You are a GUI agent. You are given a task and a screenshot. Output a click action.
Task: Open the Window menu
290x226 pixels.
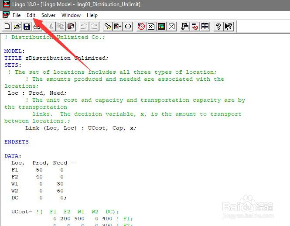tap(71, 15)
